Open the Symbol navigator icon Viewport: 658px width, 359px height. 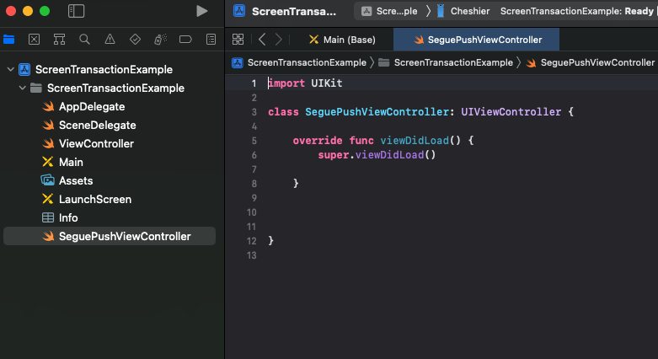[x=59, y=40]
